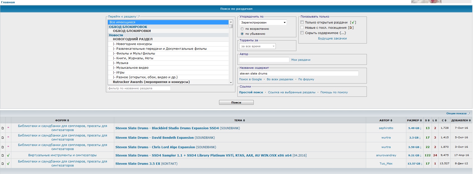Focus the фильтр по названию раздела field
The height and width of the screenshot is (174, 473).
[x=139, y=88]
